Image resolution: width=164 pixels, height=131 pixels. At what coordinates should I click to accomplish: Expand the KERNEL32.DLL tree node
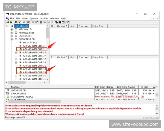[12, 32]
